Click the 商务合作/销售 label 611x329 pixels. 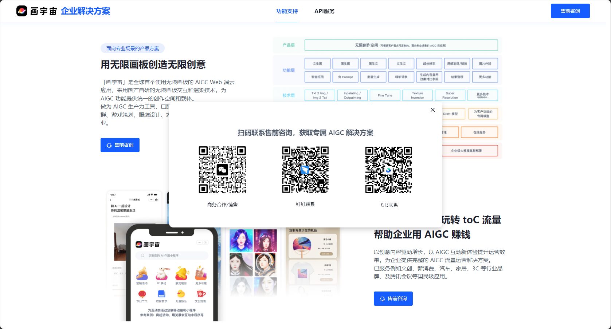click(222, 205)
